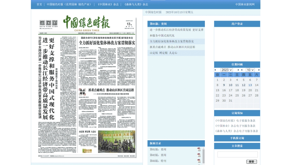The image size is (291, 165).
Task: Select 第03版：特刊 in 版面目录
Action: point(158,161)
